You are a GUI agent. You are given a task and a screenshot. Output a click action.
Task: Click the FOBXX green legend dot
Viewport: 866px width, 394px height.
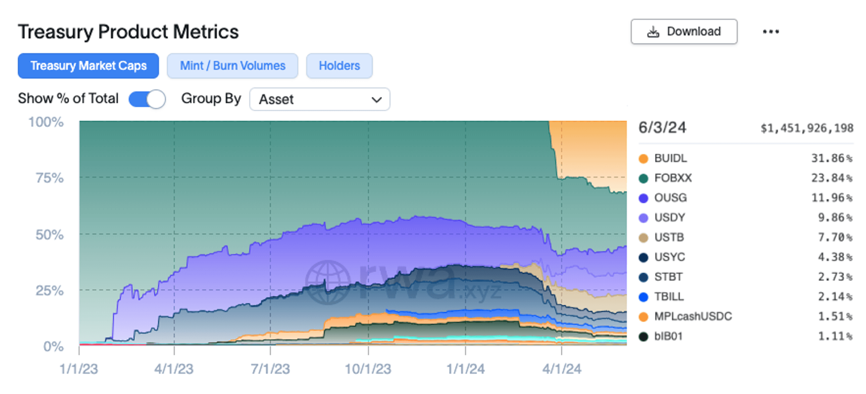pos(643,178)
